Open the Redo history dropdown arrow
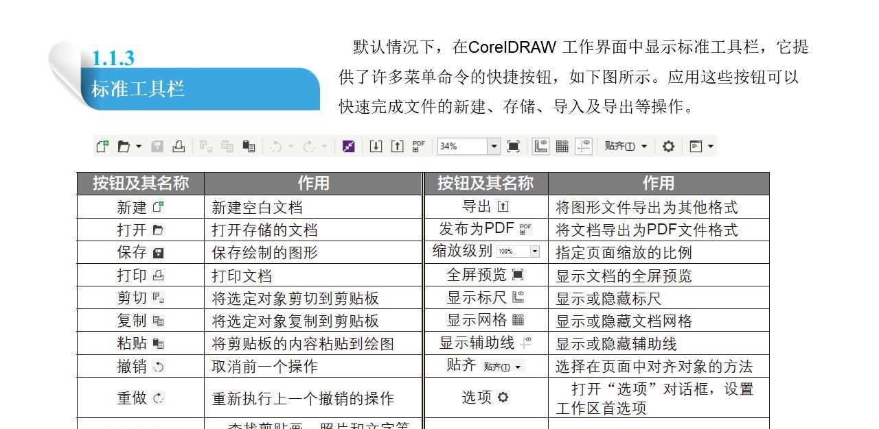Screen dimensions: 879x429 [x=324, y=146]
